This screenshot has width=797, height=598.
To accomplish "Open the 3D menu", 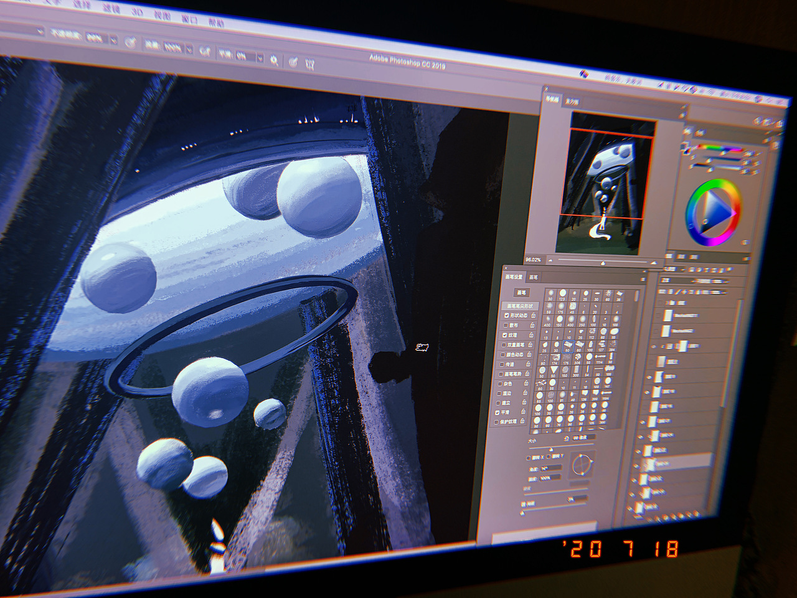I will (137, 11).
